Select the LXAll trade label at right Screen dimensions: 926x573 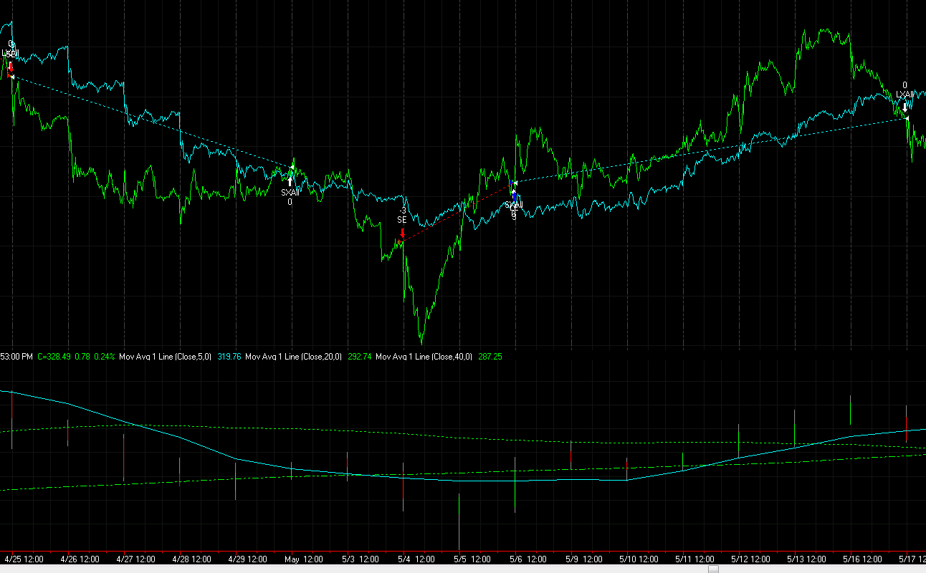(904, 94)
